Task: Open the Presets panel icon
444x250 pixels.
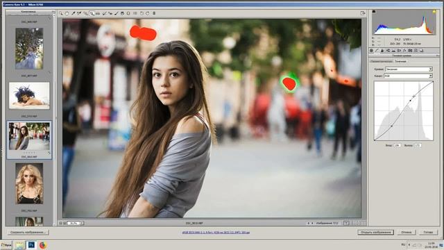Action: pyautogui.click(x=416, y=51)
